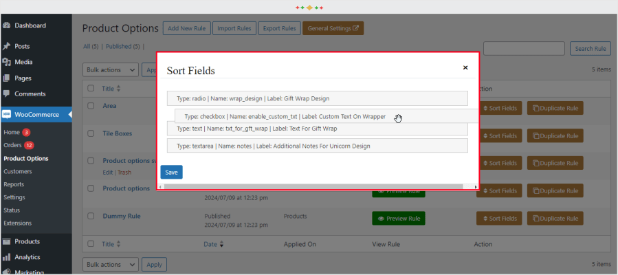The height and width of the screenshot is (275, 618).
Task: Click the WooCommerce logo icon
Action: coord(7,115)
